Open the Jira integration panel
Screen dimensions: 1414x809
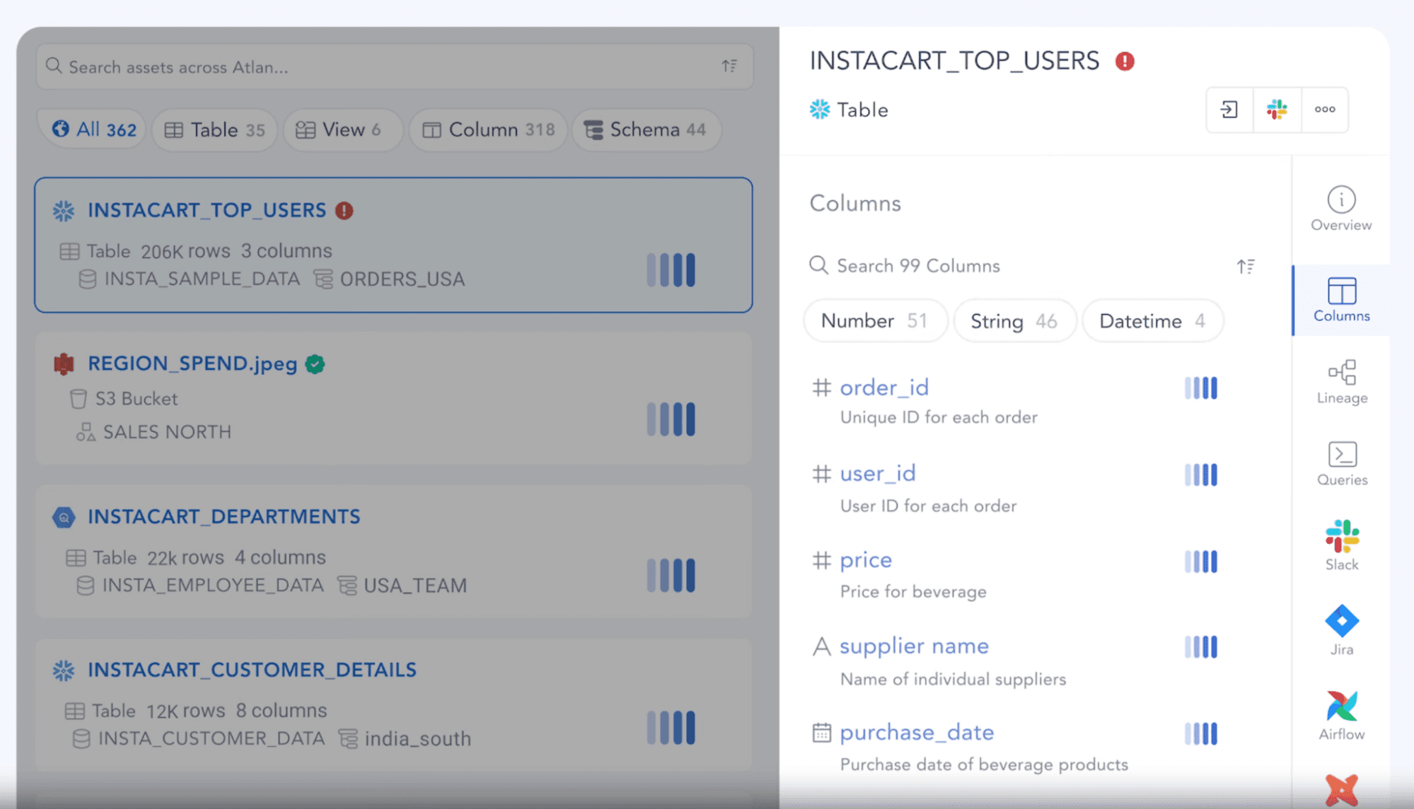[1340, 628]
